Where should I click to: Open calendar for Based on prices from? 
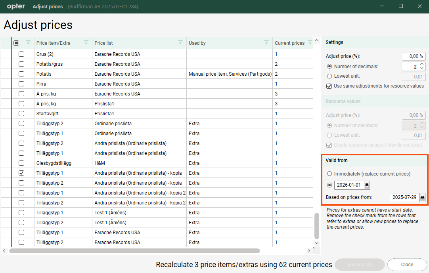click(422, 197)
